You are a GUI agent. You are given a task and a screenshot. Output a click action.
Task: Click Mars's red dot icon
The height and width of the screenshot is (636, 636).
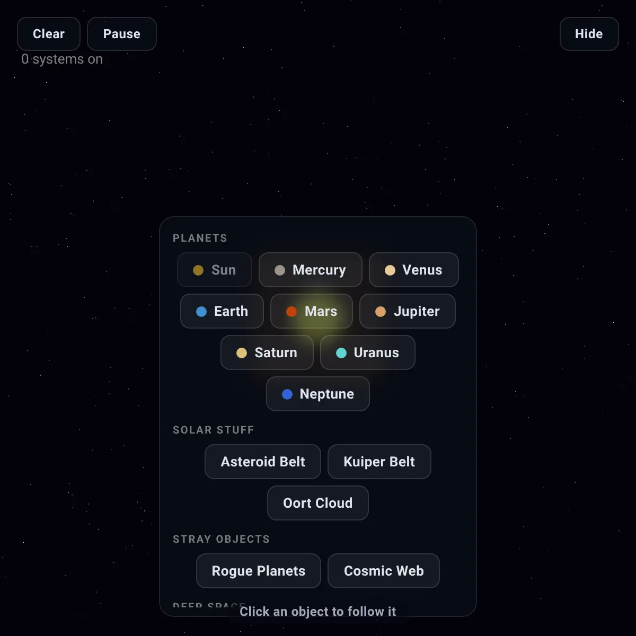point(291,312)
